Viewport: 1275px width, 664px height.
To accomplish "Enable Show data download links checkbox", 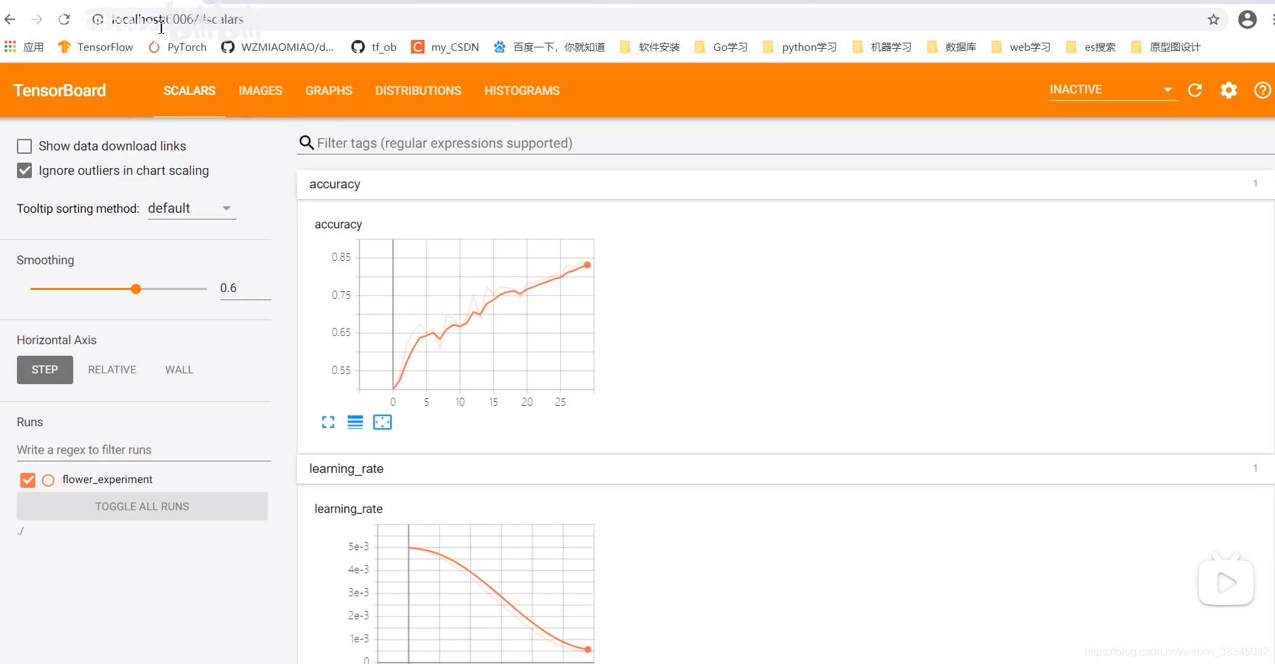I will tap(24, 146).
